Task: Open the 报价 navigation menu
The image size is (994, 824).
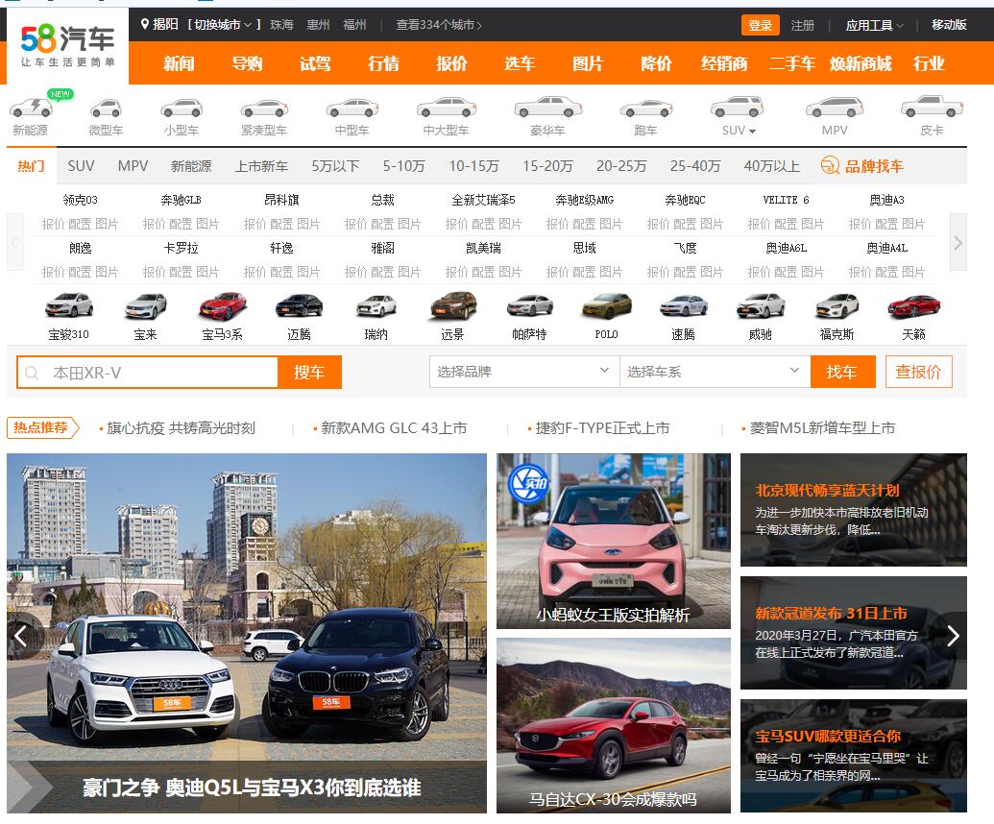Action: point(451,63)
